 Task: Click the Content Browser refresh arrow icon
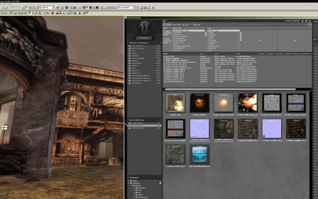[164, 21]
